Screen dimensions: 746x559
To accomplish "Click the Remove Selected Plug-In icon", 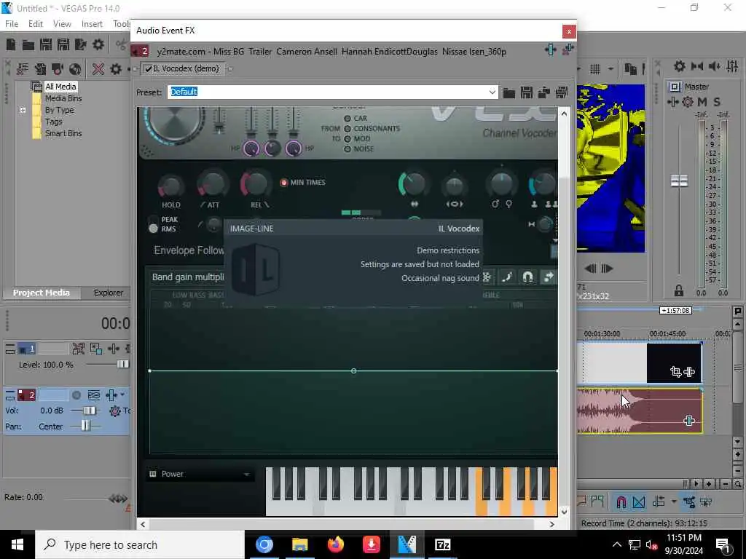I will coord(568,49).
